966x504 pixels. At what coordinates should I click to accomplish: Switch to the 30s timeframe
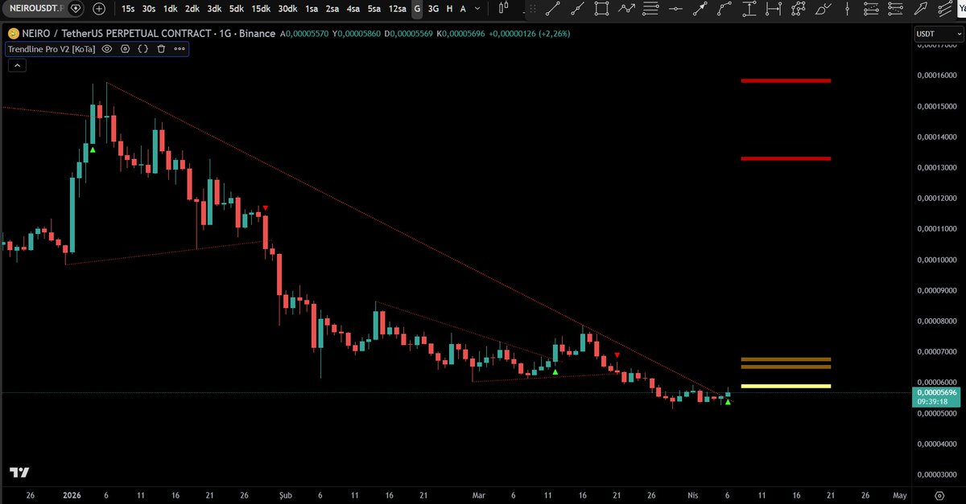click(149, 9)
